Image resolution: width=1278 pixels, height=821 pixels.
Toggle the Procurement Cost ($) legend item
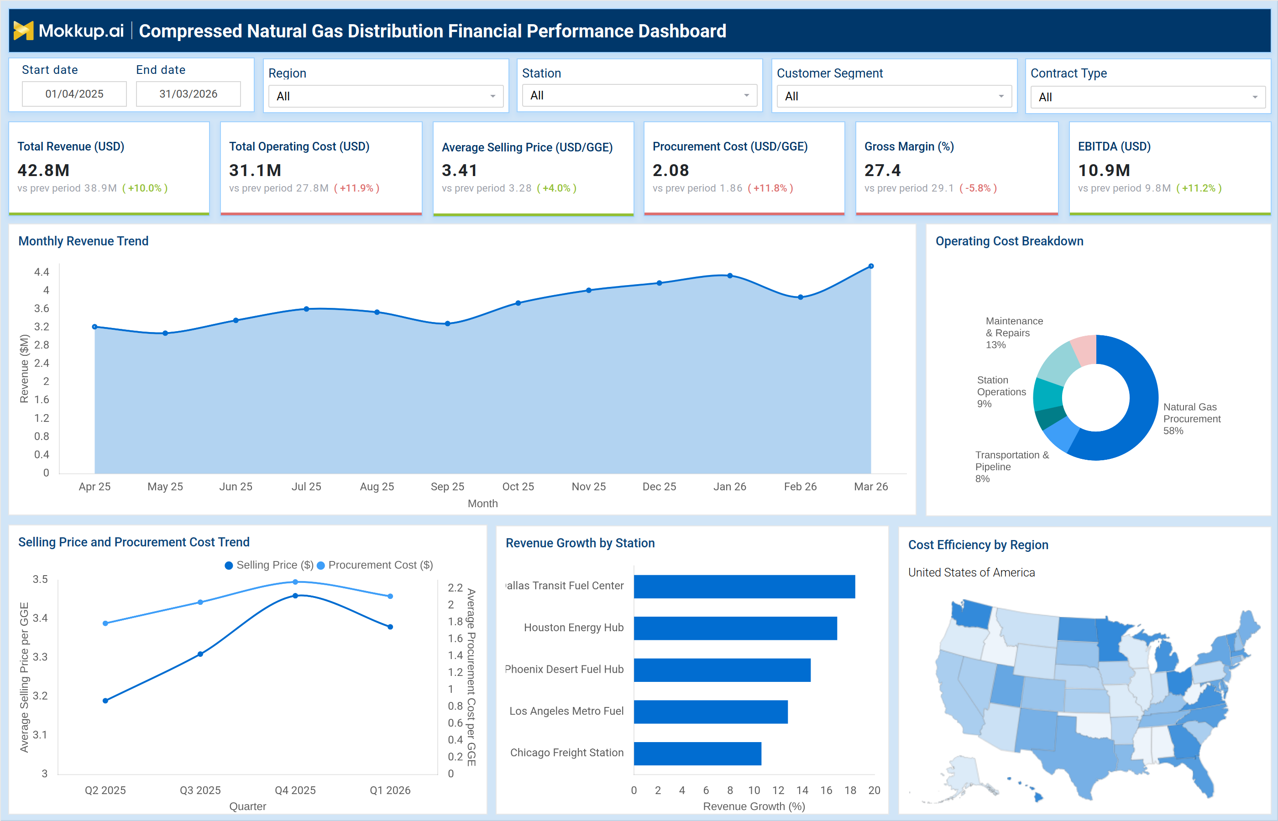click(375, 565)
